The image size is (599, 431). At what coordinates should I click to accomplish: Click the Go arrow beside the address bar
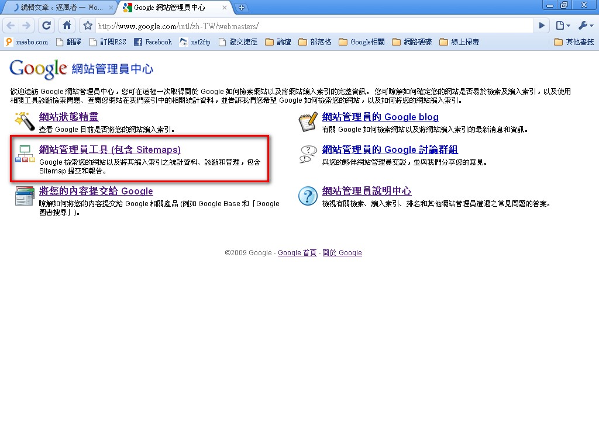(542, 26)
